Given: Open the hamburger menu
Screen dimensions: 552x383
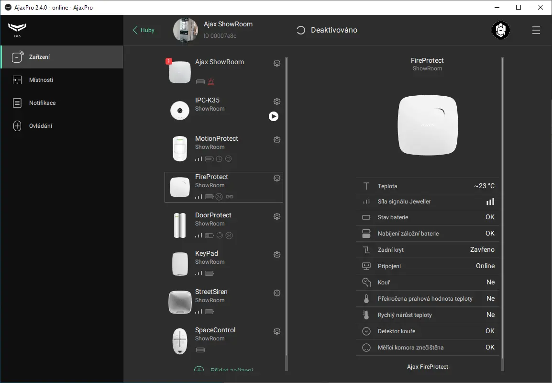Looking at the screenshot, I should tap(536, 30).
